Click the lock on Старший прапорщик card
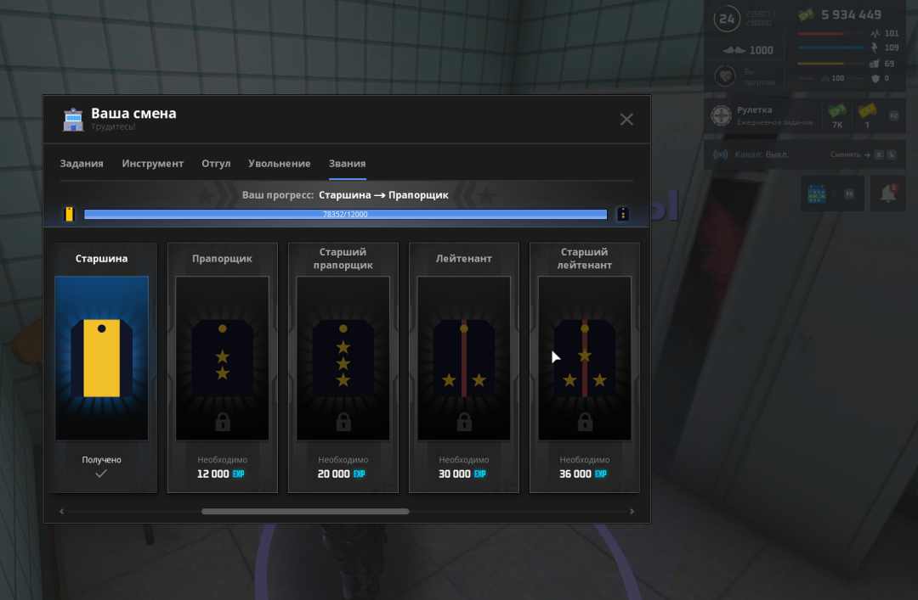918x600 pixels. pyautogui.click(x=343, y=422)
